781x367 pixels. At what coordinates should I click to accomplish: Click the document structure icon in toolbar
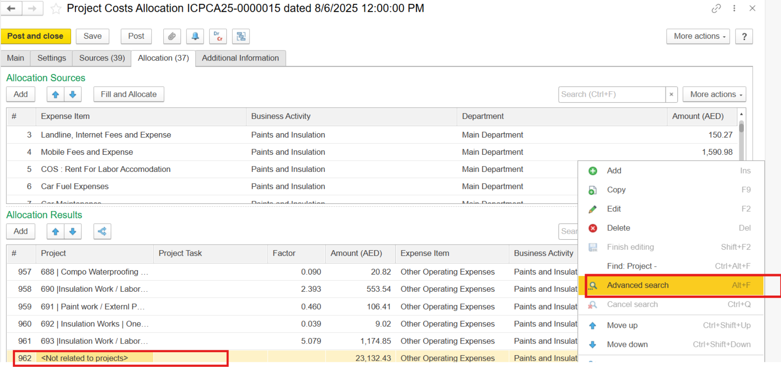(x=241, y=37)
